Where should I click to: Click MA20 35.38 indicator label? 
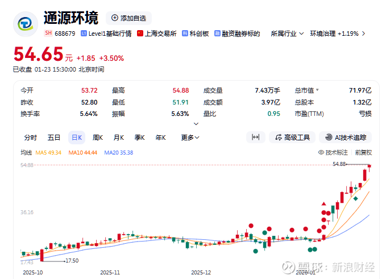pos(119,152)
